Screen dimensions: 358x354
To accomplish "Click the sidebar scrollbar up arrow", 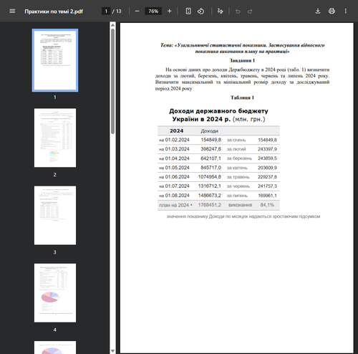I will [x=112, y=25].
